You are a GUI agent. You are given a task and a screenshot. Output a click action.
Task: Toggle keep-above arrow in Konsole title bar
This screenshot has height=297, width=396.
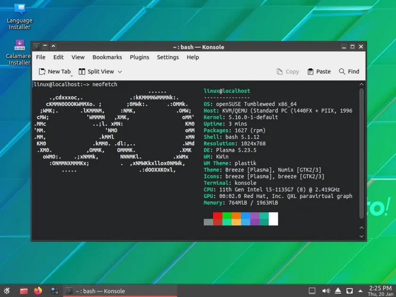(x=53, y=46)
